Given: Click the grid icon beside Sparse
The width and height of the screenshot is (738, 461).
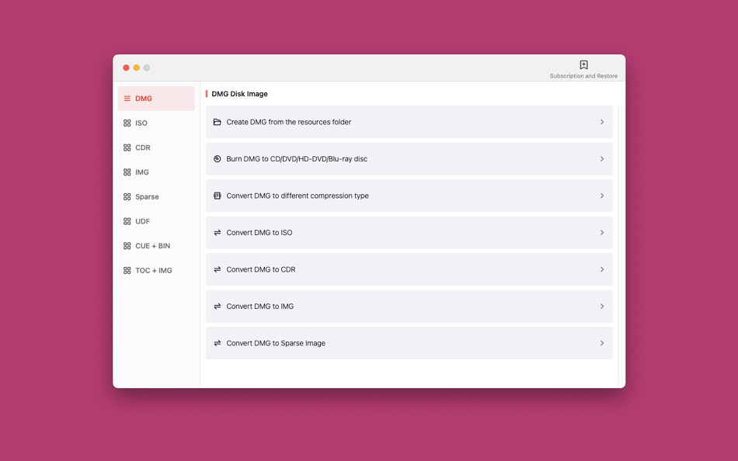Looking at the screenshot, I should (127, 196).
